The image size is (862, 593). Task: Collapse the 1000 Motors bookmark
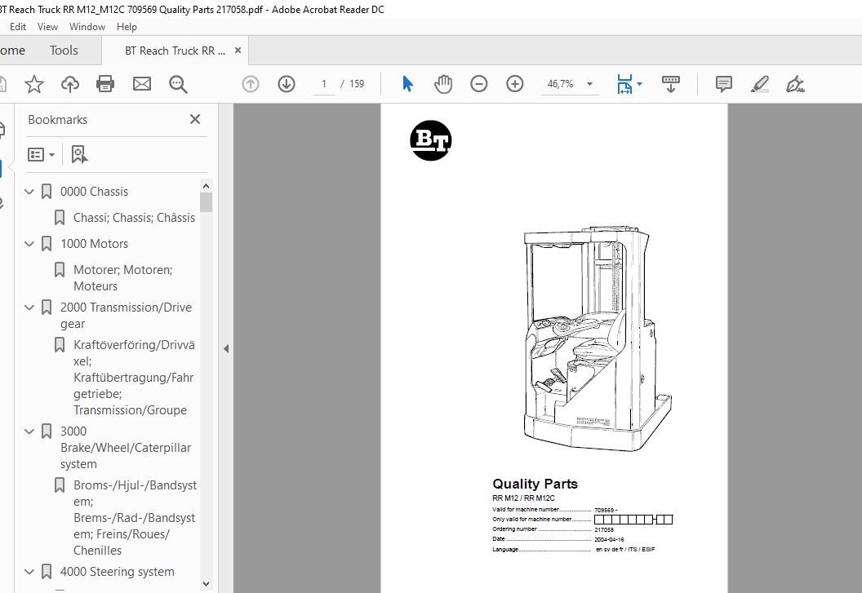tap(30, 244)
